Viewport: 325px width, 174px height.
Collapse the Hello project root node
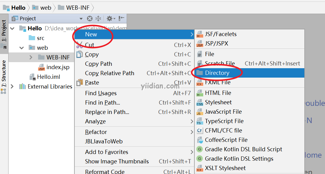[12, 28]
